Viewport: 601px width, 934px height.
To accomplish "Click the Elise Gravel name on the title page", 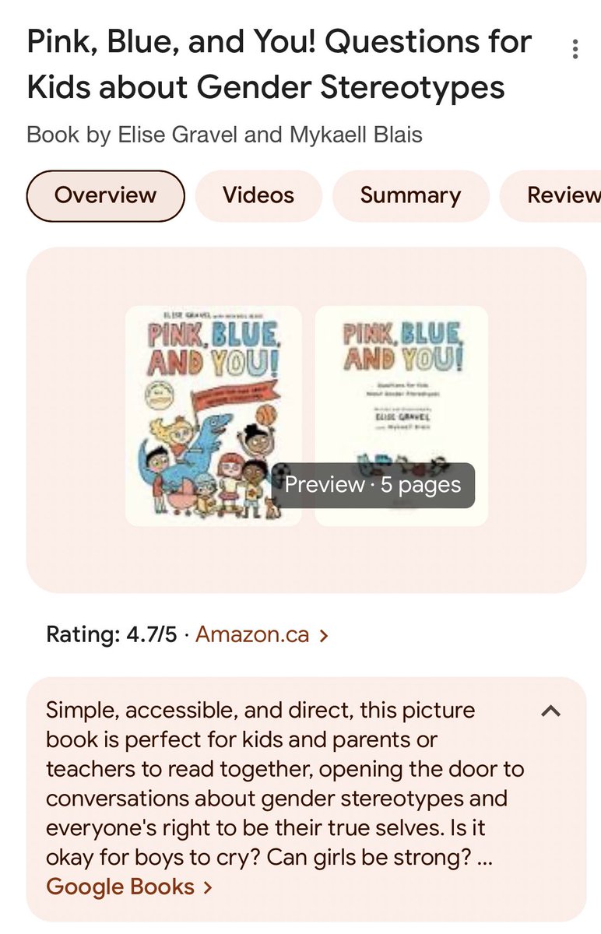I will pyautogui.click(x=401, y=416).
